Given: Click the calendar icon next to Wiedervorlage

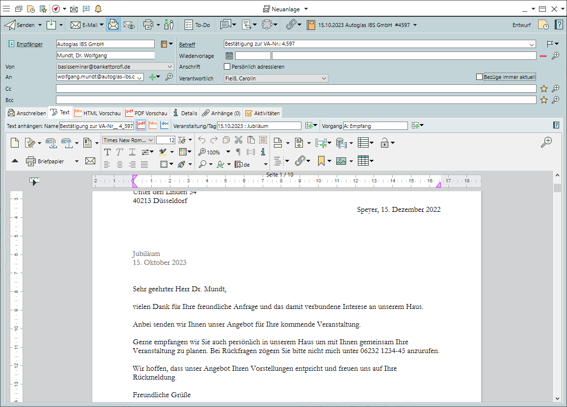Looking at the screenshot, I should click(229, 56).
